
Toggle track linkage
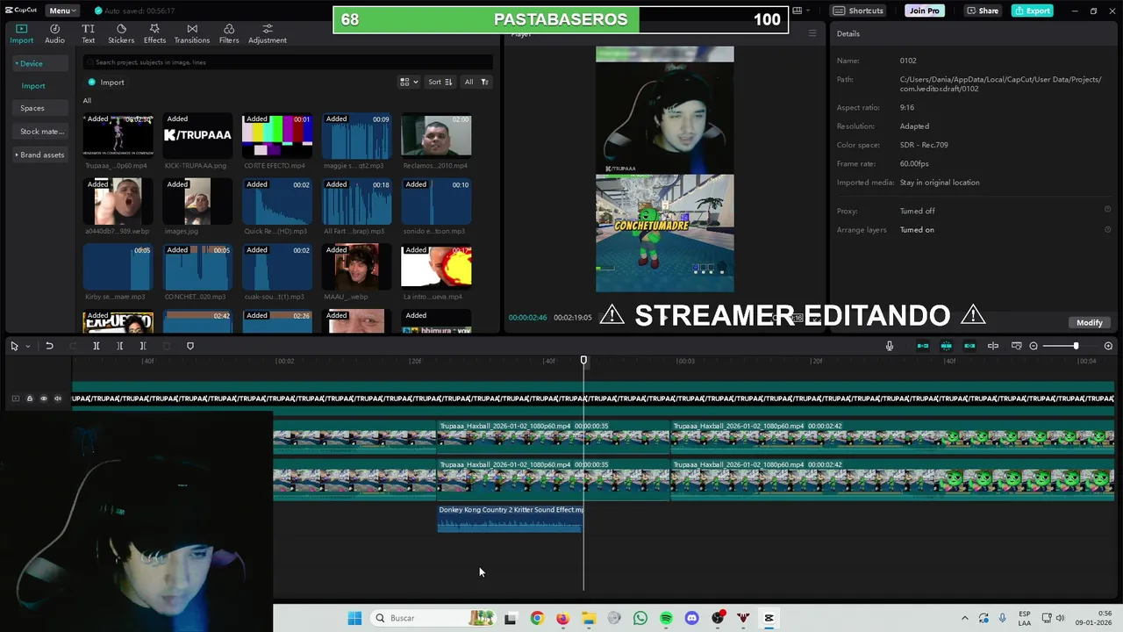[x=969, y=346]
